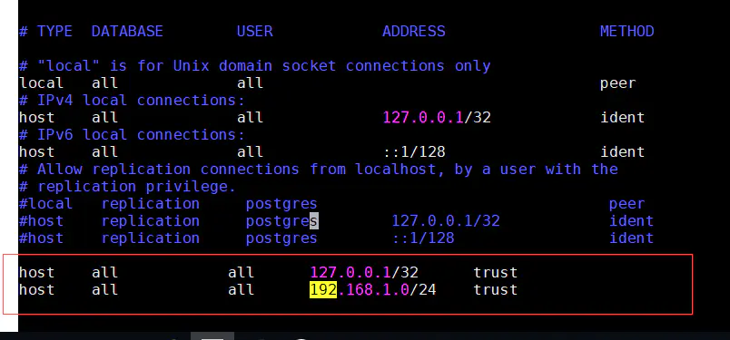Click '#host' on the replication 127.0.0.1/32 line

(41, 220)
